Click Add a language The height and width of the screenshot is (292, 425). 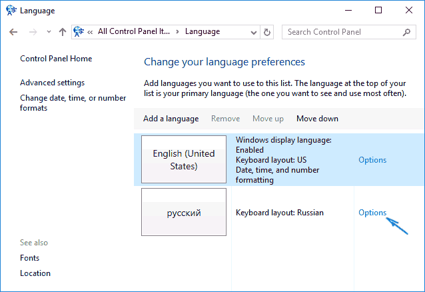171,119
